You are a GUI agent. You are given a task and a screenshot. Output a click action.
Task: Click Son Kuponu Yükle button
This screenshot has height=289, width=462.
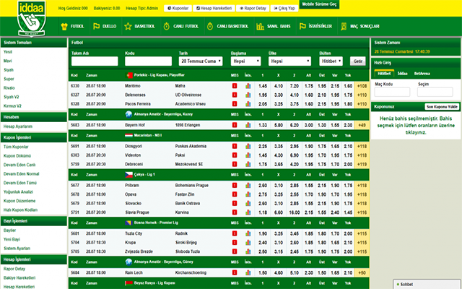[437, 106]
